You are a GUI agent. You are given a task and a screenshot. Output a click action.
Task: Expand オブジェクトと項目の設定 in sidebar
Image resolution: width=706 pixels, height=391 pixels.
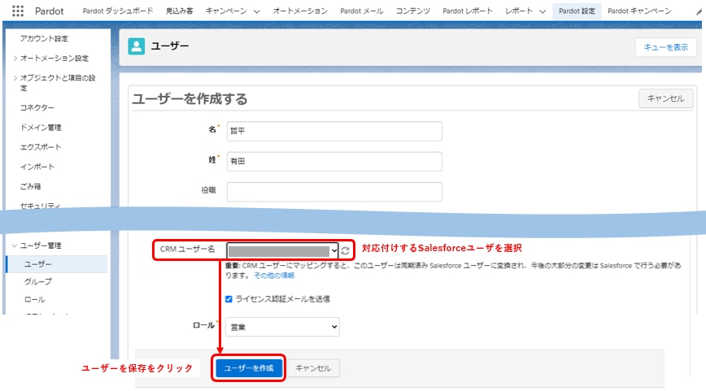click(x=15, y=78)
